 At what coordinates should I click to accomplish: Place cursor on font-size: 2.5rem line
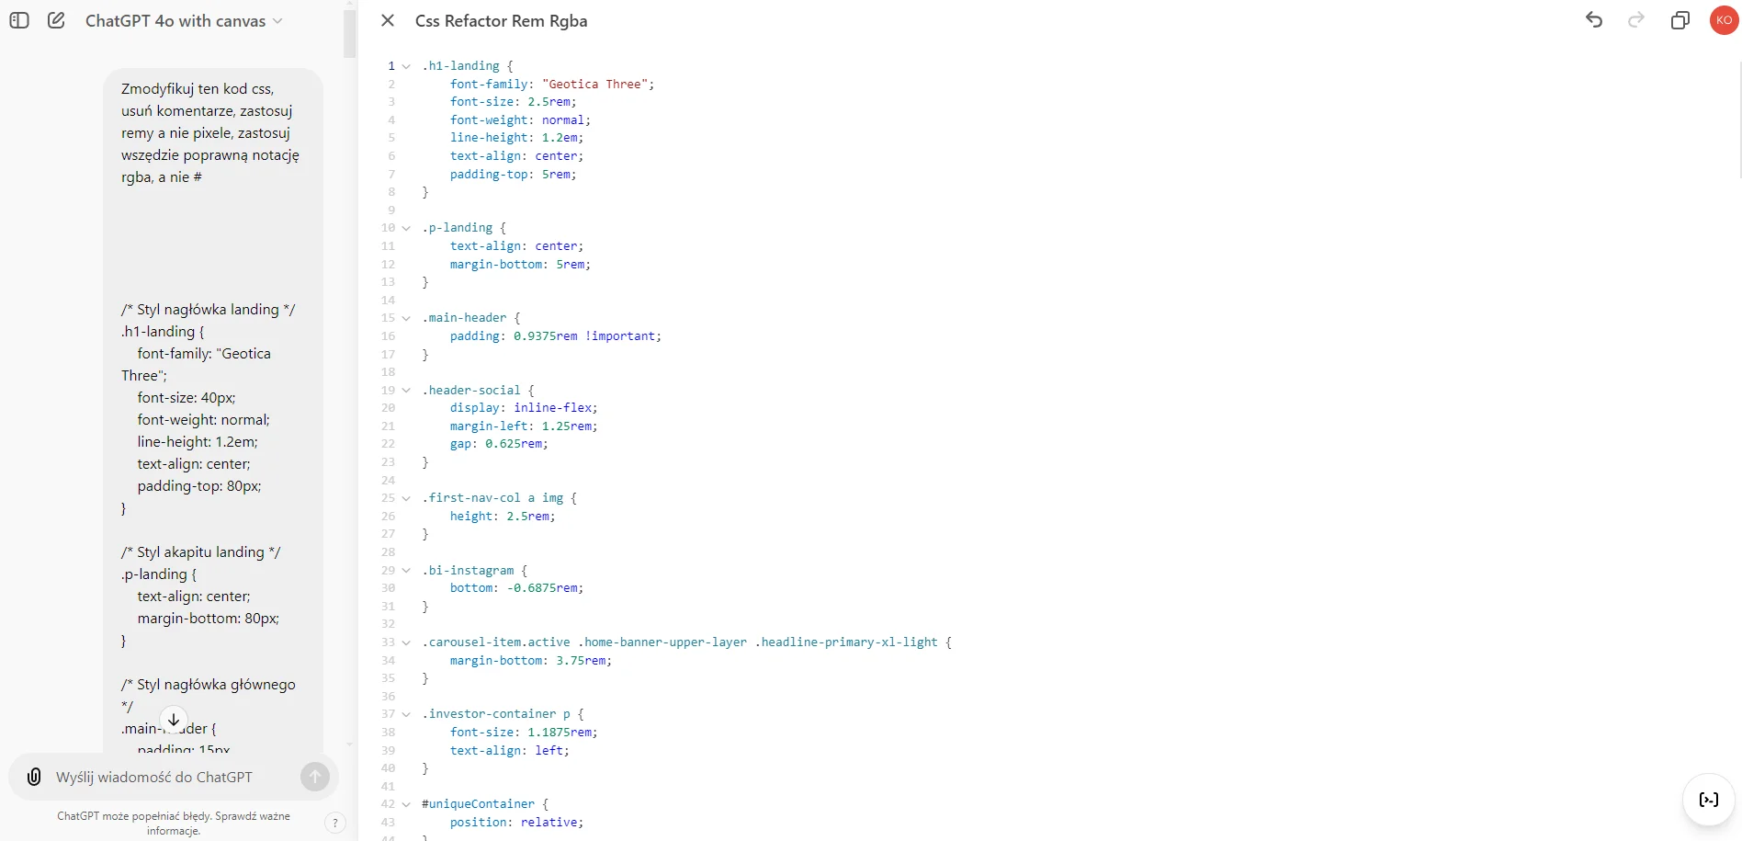[x=514, y=102]
